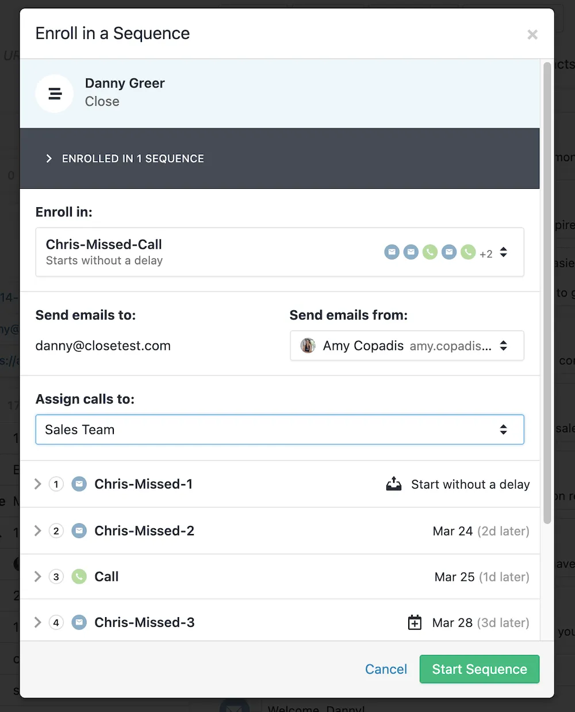Viewport: 575px width, 712px height.
Task: Click the email icon next to Chris-Missed-1
Action: [x=79, y=484]
